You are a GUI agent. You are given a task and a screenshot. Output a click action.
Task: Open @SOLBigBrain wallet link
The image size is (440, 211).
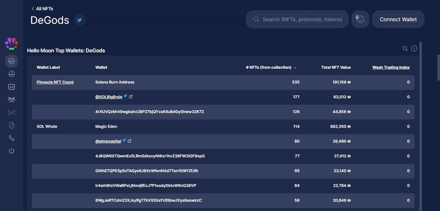click(x=109, y=97)
